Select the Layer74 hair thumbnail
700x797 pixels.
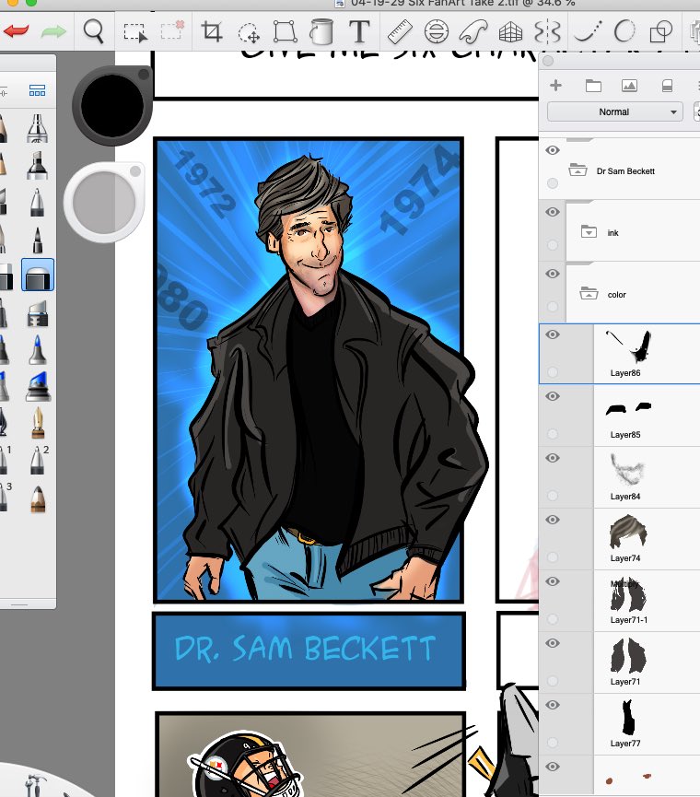pos(628,533)
